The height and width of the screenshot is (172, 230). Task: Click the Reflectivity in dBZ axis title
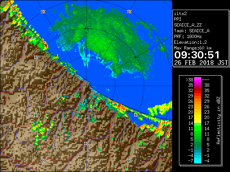[x=218, y=120]
